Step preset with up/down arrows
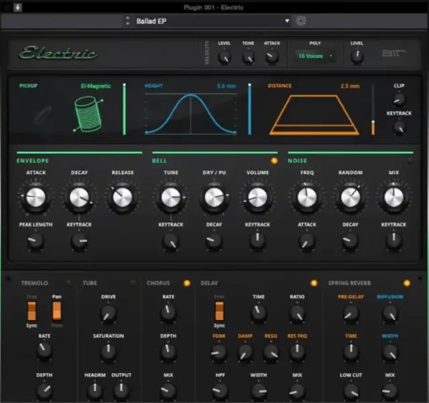 [127, 21]
